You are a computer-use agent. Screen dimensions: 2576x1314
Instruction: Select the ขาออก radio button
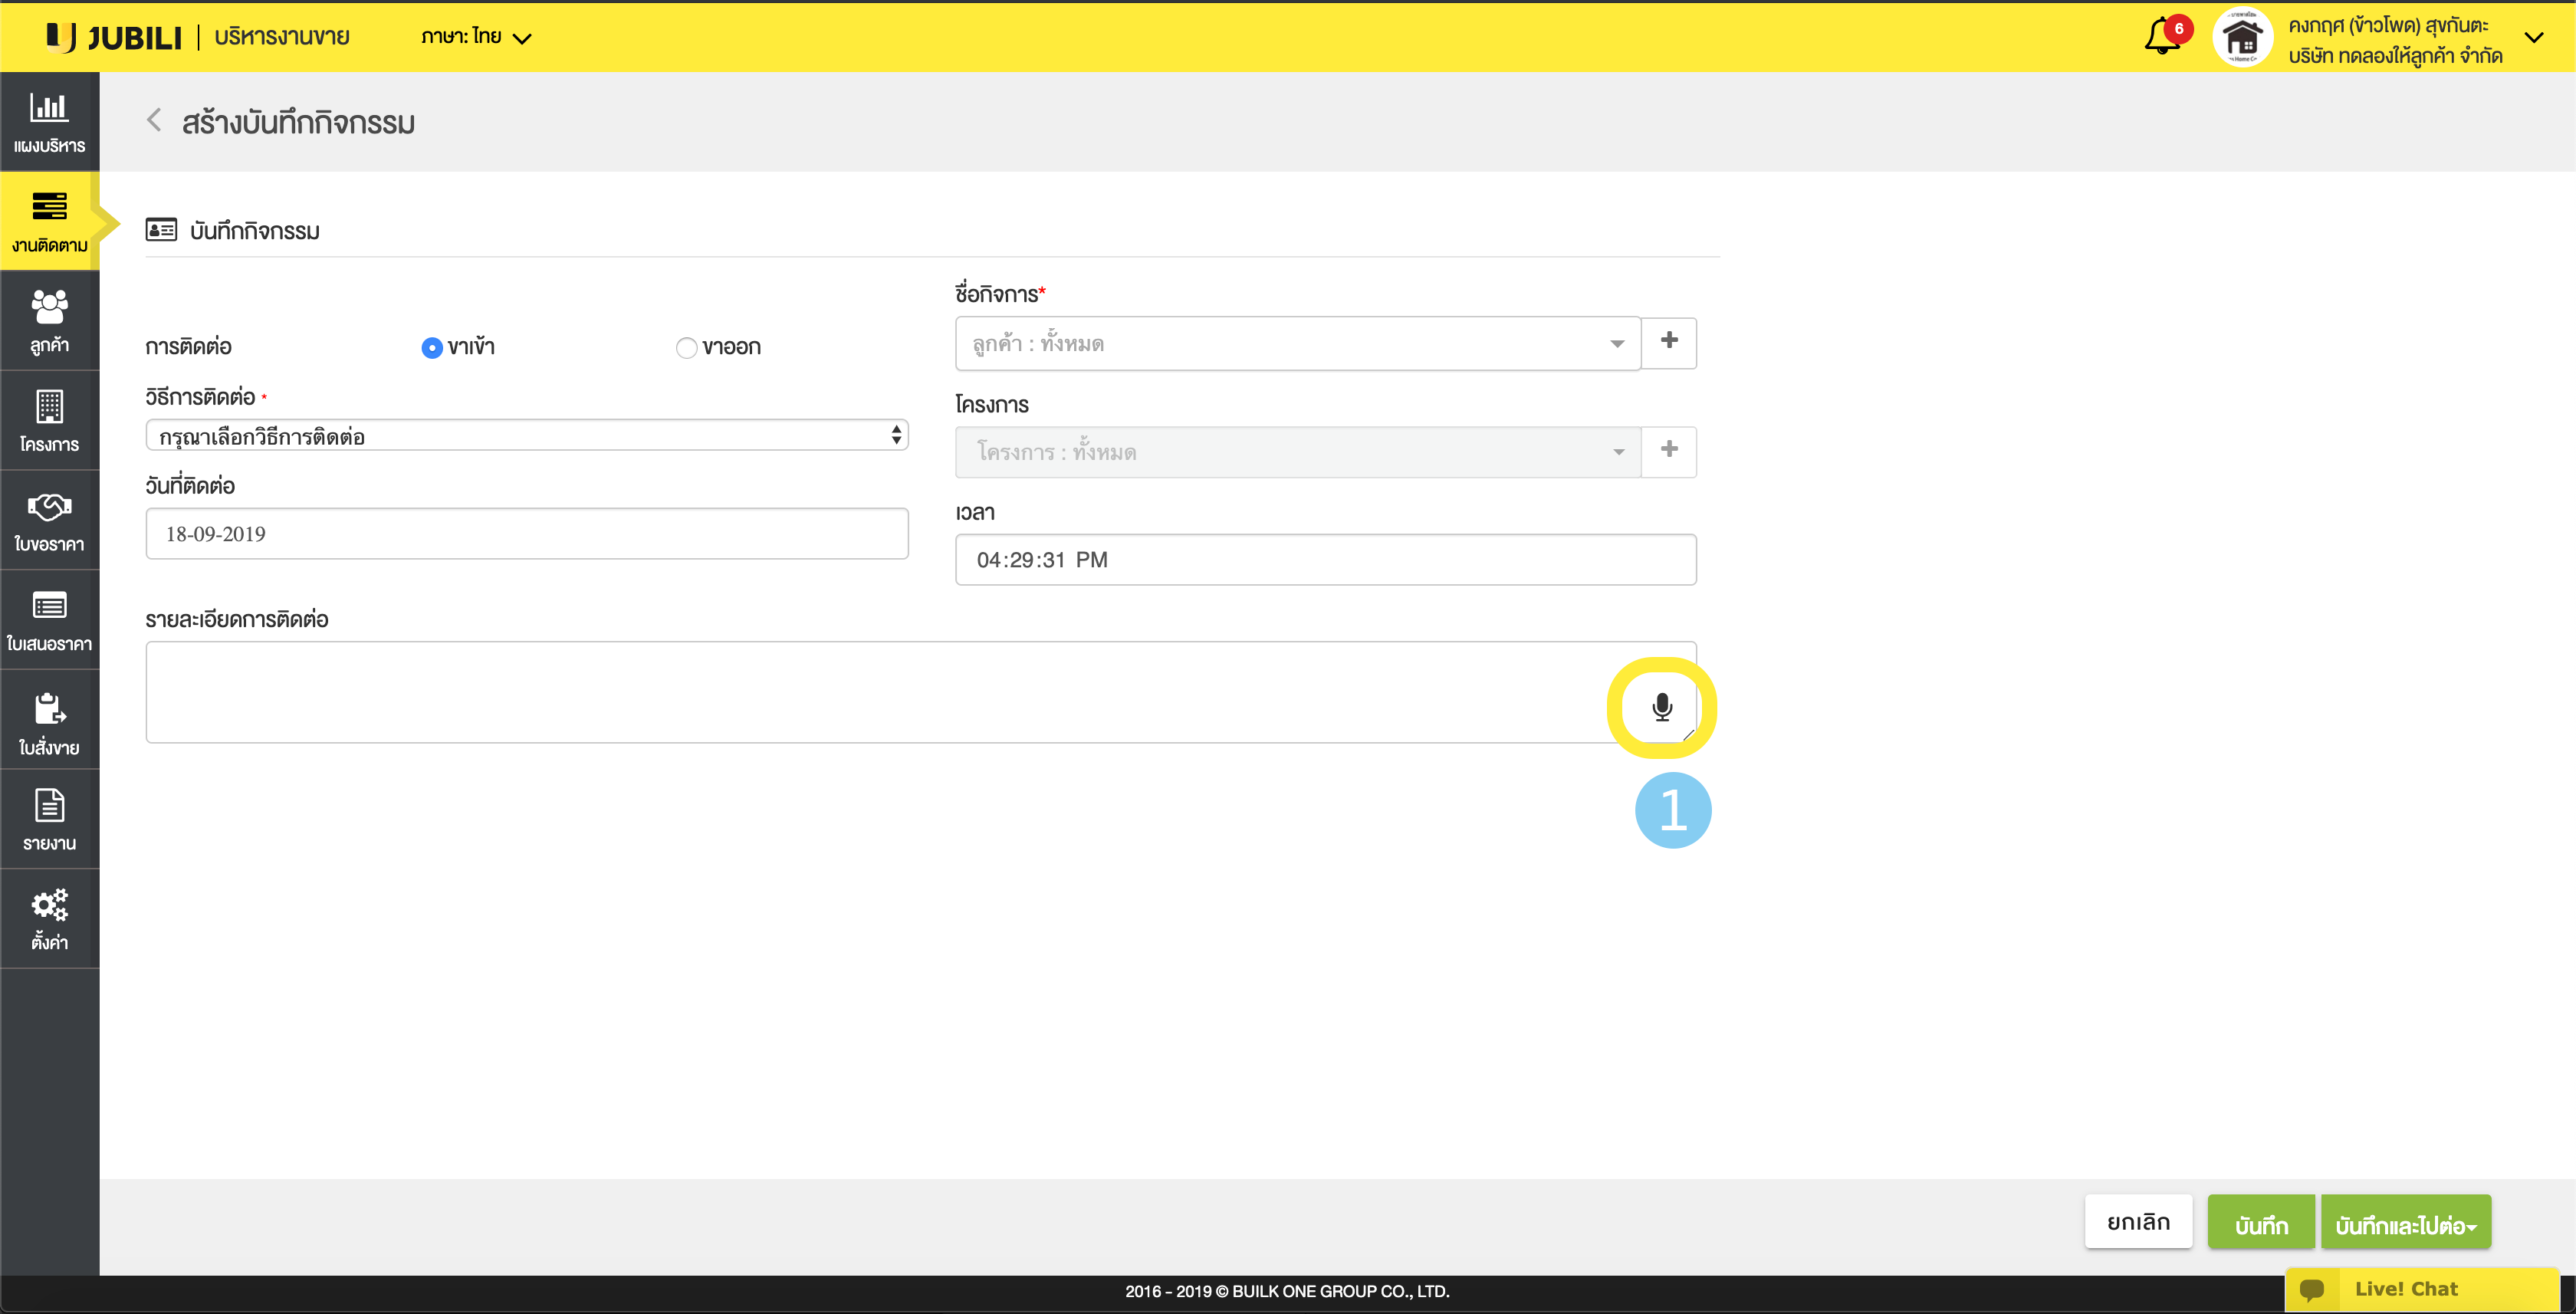686,348
